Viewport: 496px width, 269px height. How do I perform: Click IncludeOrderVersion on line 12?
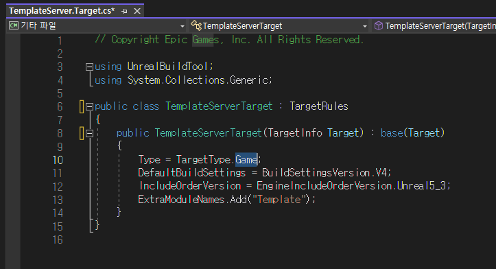click(x=190, y=186)
